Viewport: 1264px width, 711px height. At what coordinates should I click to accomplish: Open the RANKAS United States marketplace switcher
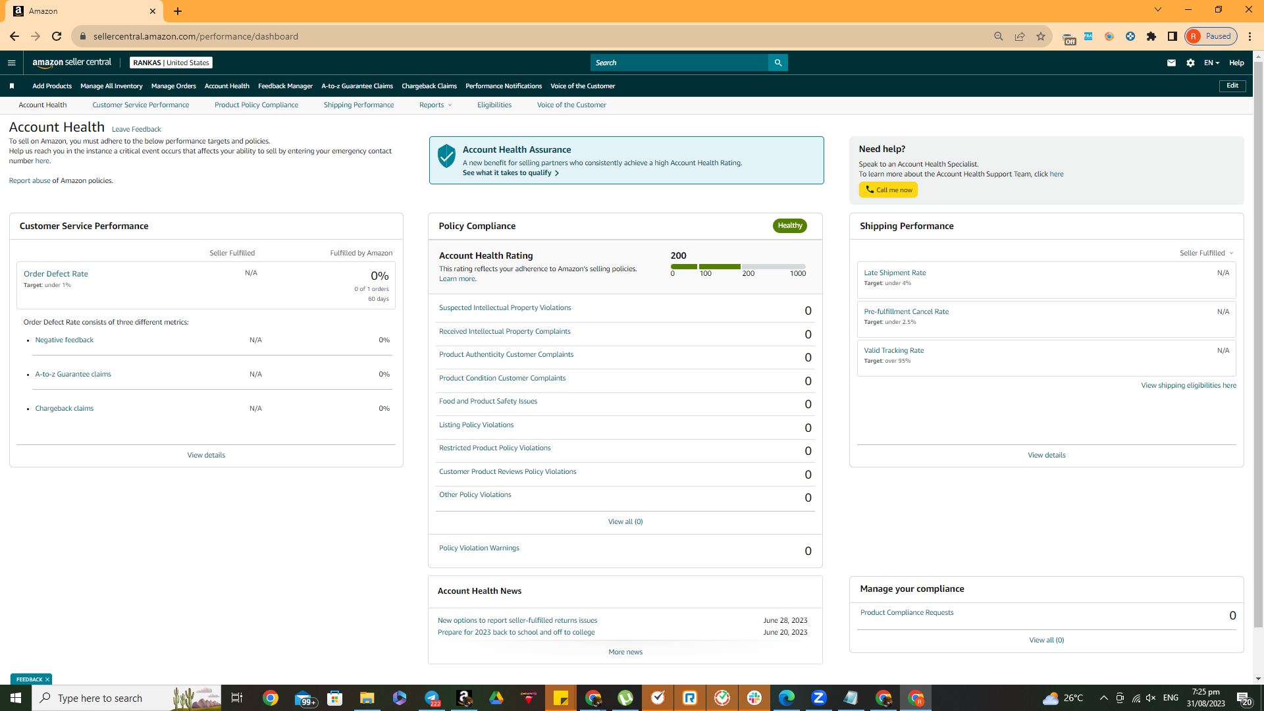[171, 63]
